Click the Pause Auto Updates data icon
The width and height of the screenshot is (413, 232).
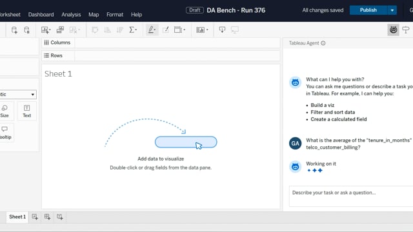(26, 30)
